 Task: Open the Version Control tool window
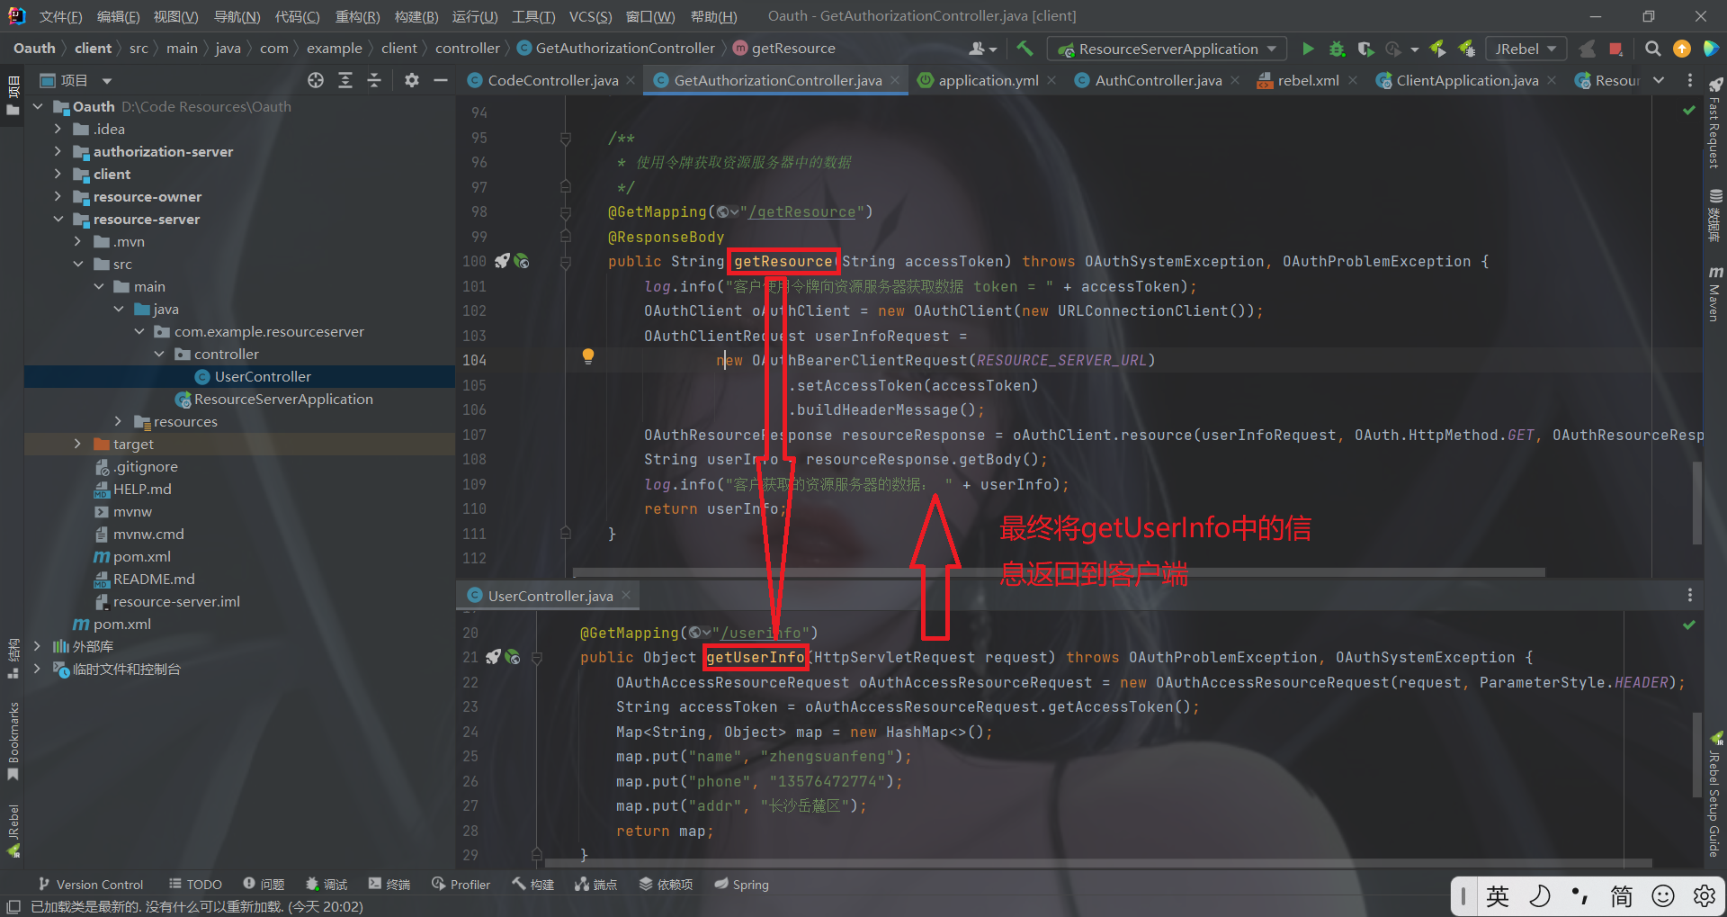pyautogui.click(x=90, y=884)
